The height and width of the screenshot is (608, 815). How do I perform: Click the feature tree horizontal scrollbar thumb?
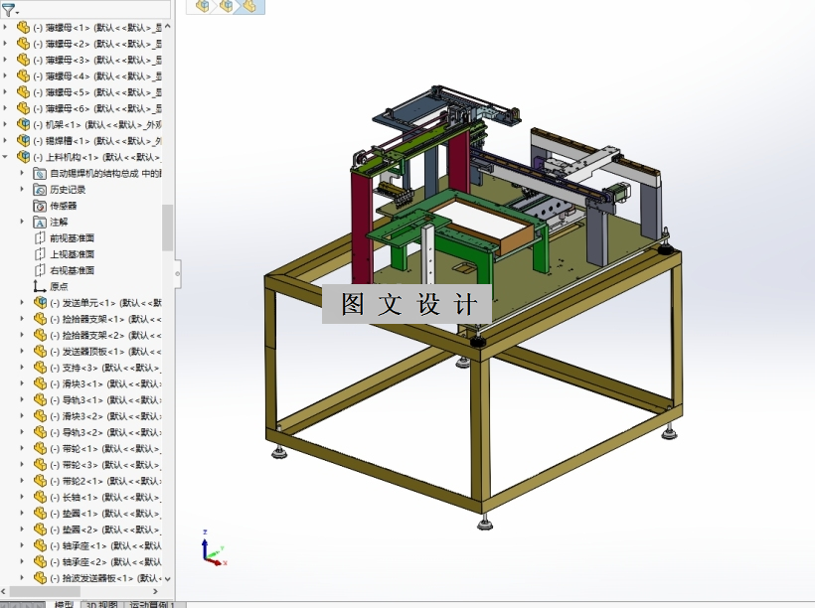click(45, 591)
